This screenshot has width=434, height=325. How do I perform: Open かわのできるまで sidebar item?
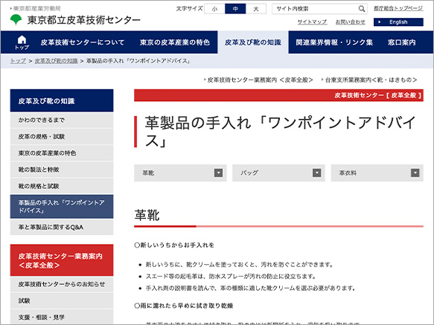tap(62, 120)
